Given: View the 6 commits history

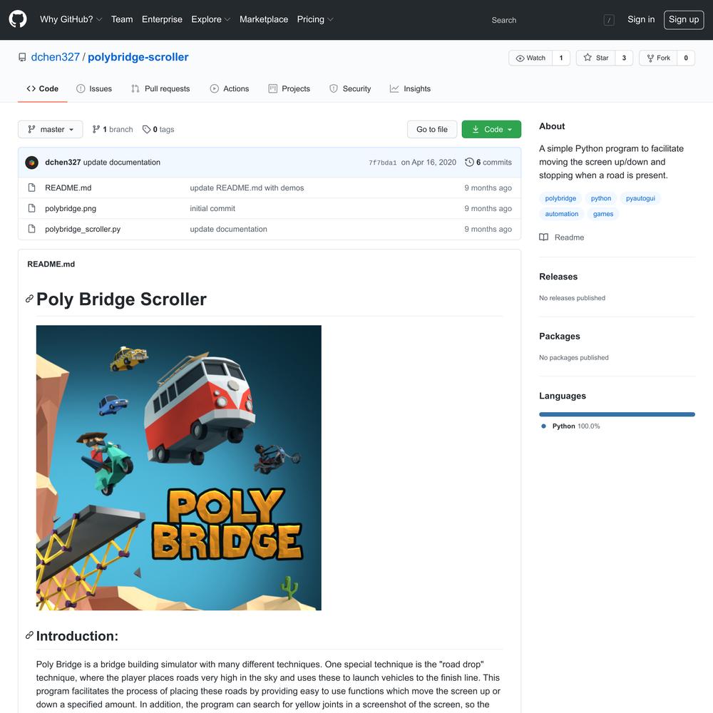Looking at the screenshot, I should pyautogui.click(x=488, y=163).
